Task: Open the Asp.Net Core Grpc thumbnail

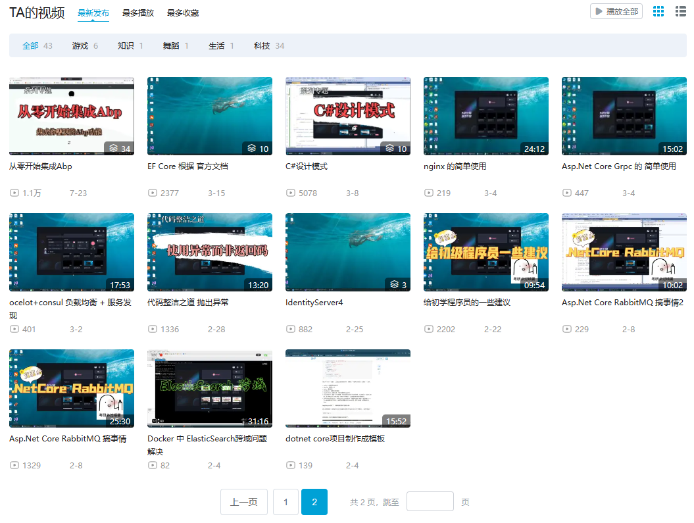Action: 624,116
